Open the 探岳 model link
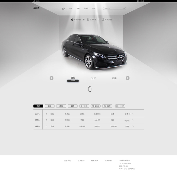 tap(52, 114)
